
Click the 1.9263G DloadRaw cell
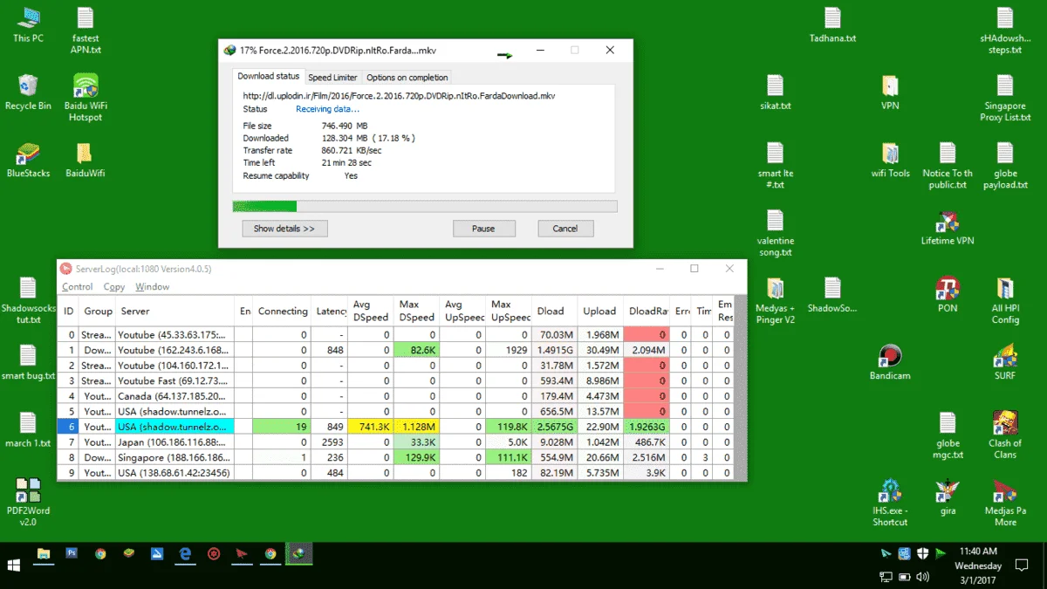coord(647,427)
